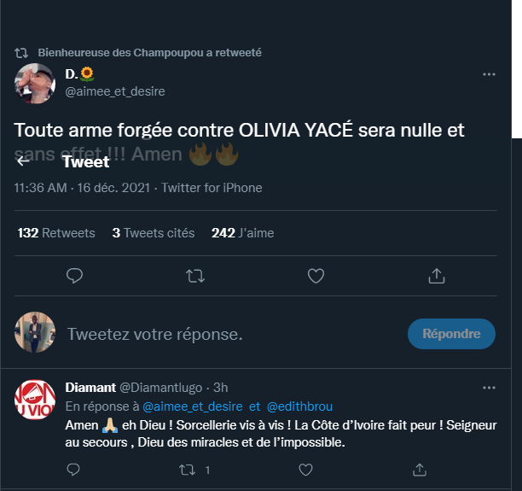Screen dimensions: 522x491
Task: Share the main tweet via share icon
Action: pyautogui.click(x=436, y=276)
